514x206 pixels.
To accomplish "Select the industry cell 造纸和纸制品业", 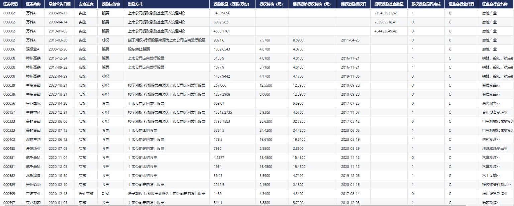I will pos(495,148).
